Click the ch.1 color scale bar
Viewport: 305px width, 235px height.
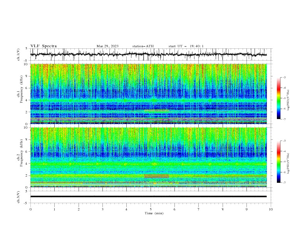278,98
